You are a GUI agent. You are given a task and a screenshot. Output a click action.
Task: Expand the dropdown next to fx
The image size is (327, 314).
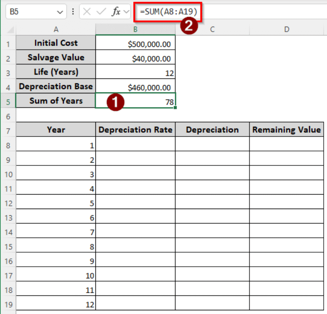tap(126, 12)
